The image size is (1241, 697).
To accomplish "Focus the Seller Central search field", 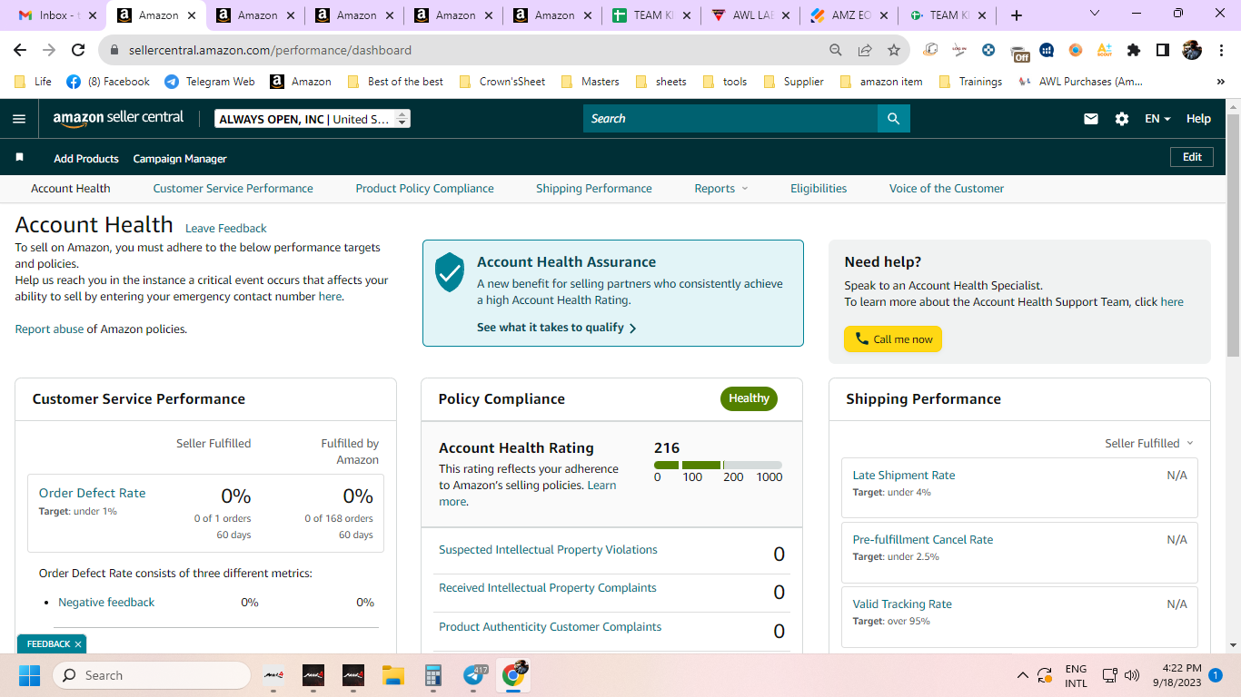I will (730, 119).
